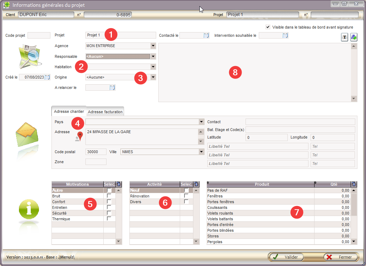The width and height of the screenshot is (366, 266).
Task: Select the 'Volets roulants' product row
Action: point(279,213)
